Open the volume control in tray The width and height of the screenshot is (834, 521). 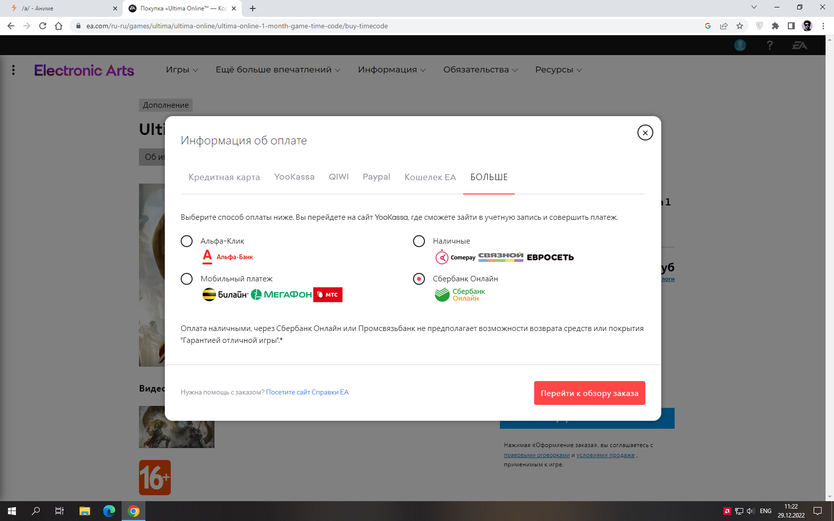751,511
